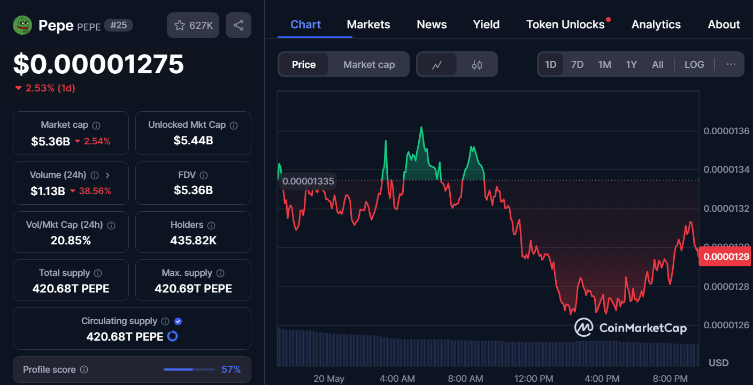Viewport: 753px width, 385px height.
Task: Click the $5.44B unlocked market cap value
Action: tap(193, 141)
